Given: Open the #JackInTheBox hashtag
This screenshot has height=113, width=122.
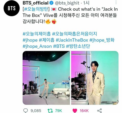Looking at the screenshot, I should (x=72, y=40).
